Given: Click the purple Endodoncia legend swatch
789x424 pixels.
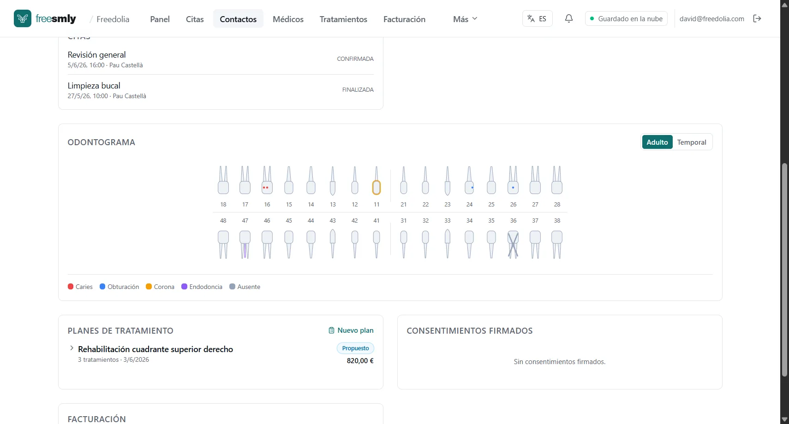Looking at the screenshot, I should pos(184,287).
